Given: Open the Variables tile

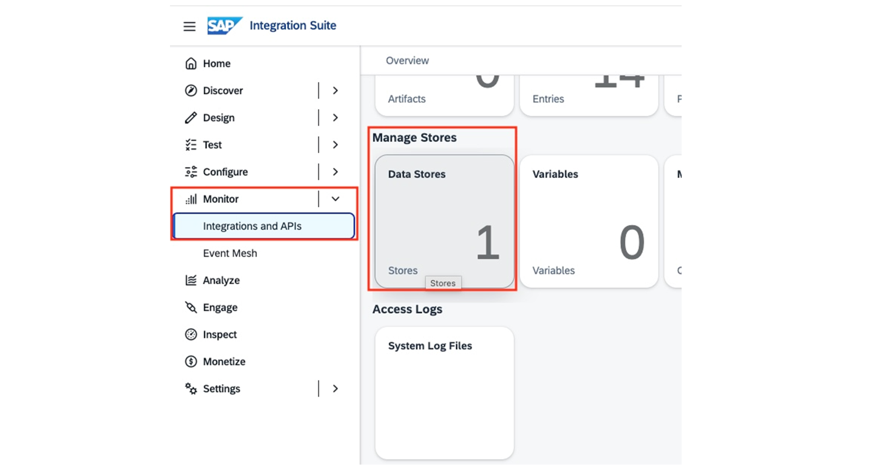Looking at the screenshot, I should [589, 221].
